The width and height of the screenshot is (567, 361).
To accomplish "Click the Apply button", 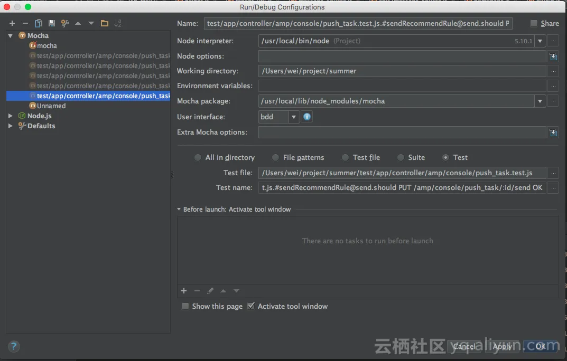I will pyautogui.click(x=502, y=346).
